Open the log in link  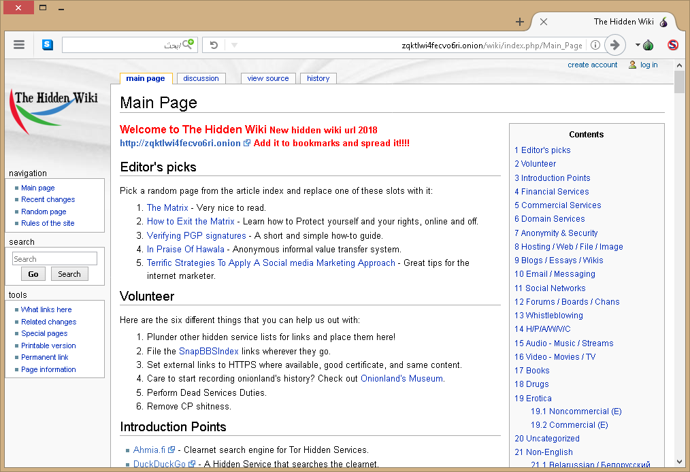pos(648,65)
